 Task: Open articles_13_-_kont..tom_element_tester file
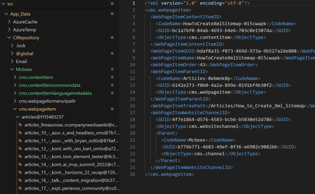pyautogui.click(x=71, y=157)
